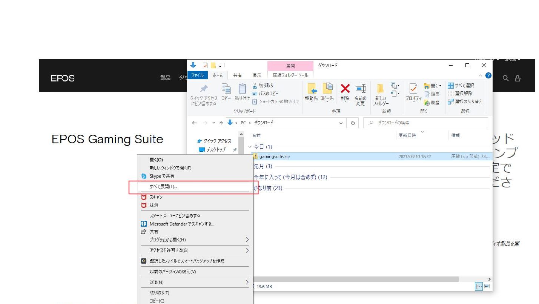
Task: Open Customize Quick Access Toolbar dropdown
Action: pyautogui.click(x=220, y=66)
